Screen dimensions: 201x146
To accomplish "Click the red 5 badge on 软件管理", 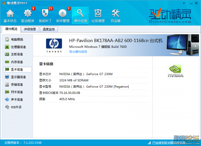I will point(69,9).
